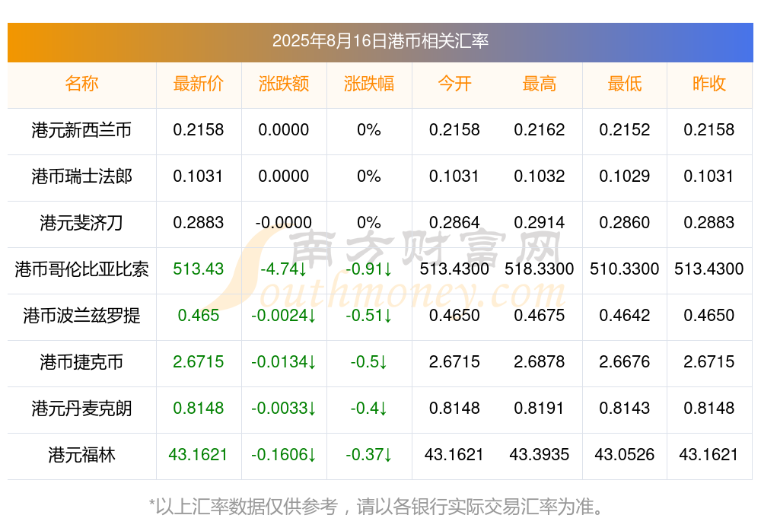Viewport: 761px width, 531px height.
Task: Select the 港元新西兰币 row name
Action: click(x=81, y=130)
